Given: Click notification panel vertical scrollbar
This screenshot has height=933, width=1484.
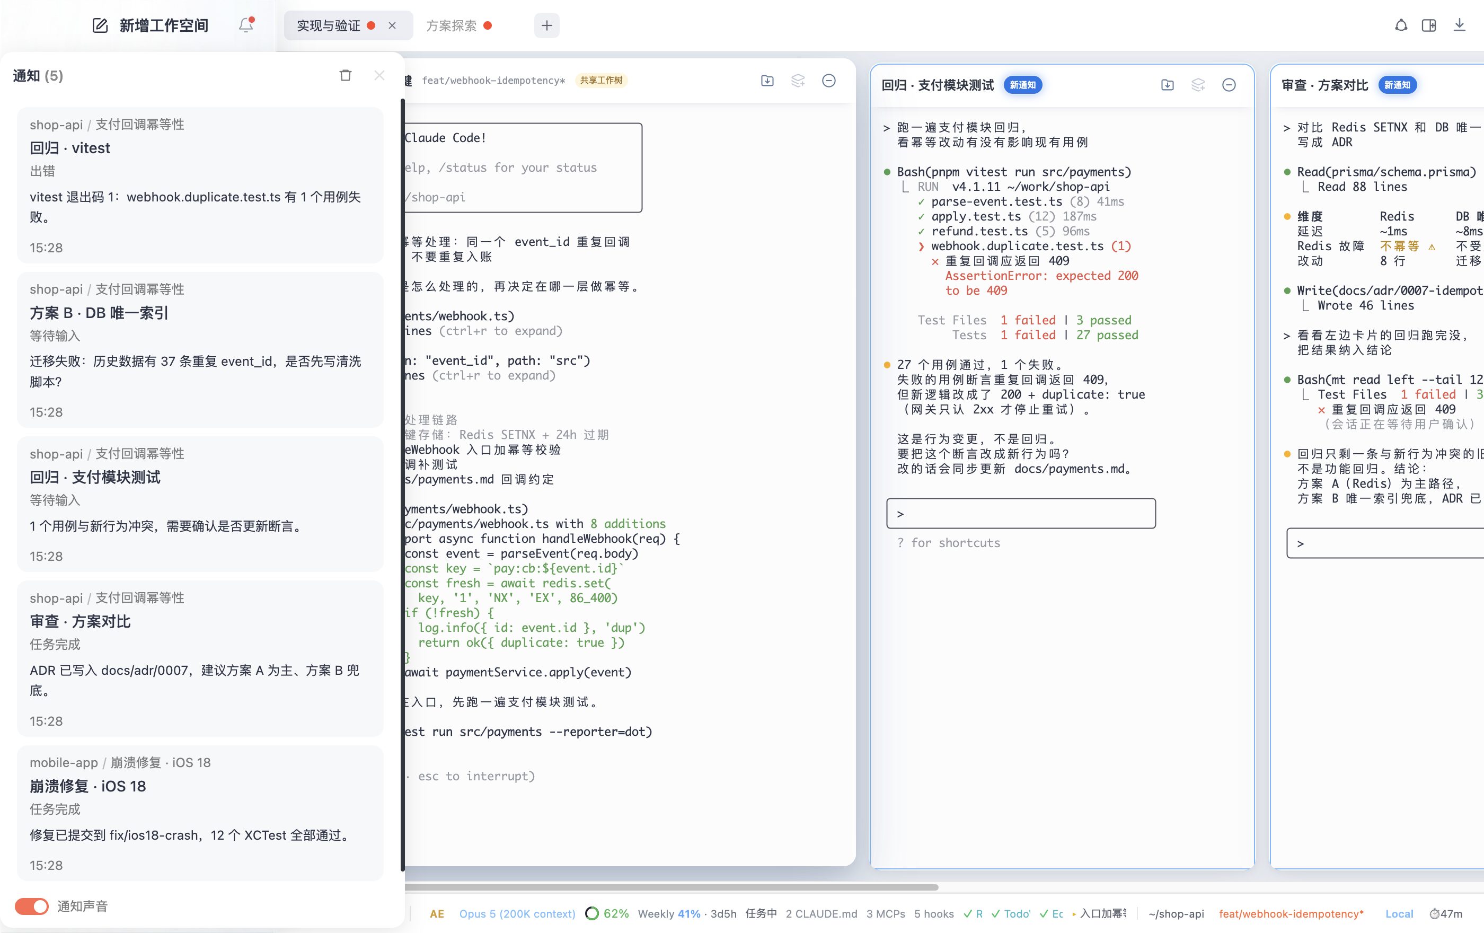Looking at the screenshot, I should (402, 484).
